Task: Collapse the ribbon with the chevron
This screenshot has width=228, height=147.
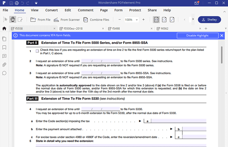Action: [224, 12]
